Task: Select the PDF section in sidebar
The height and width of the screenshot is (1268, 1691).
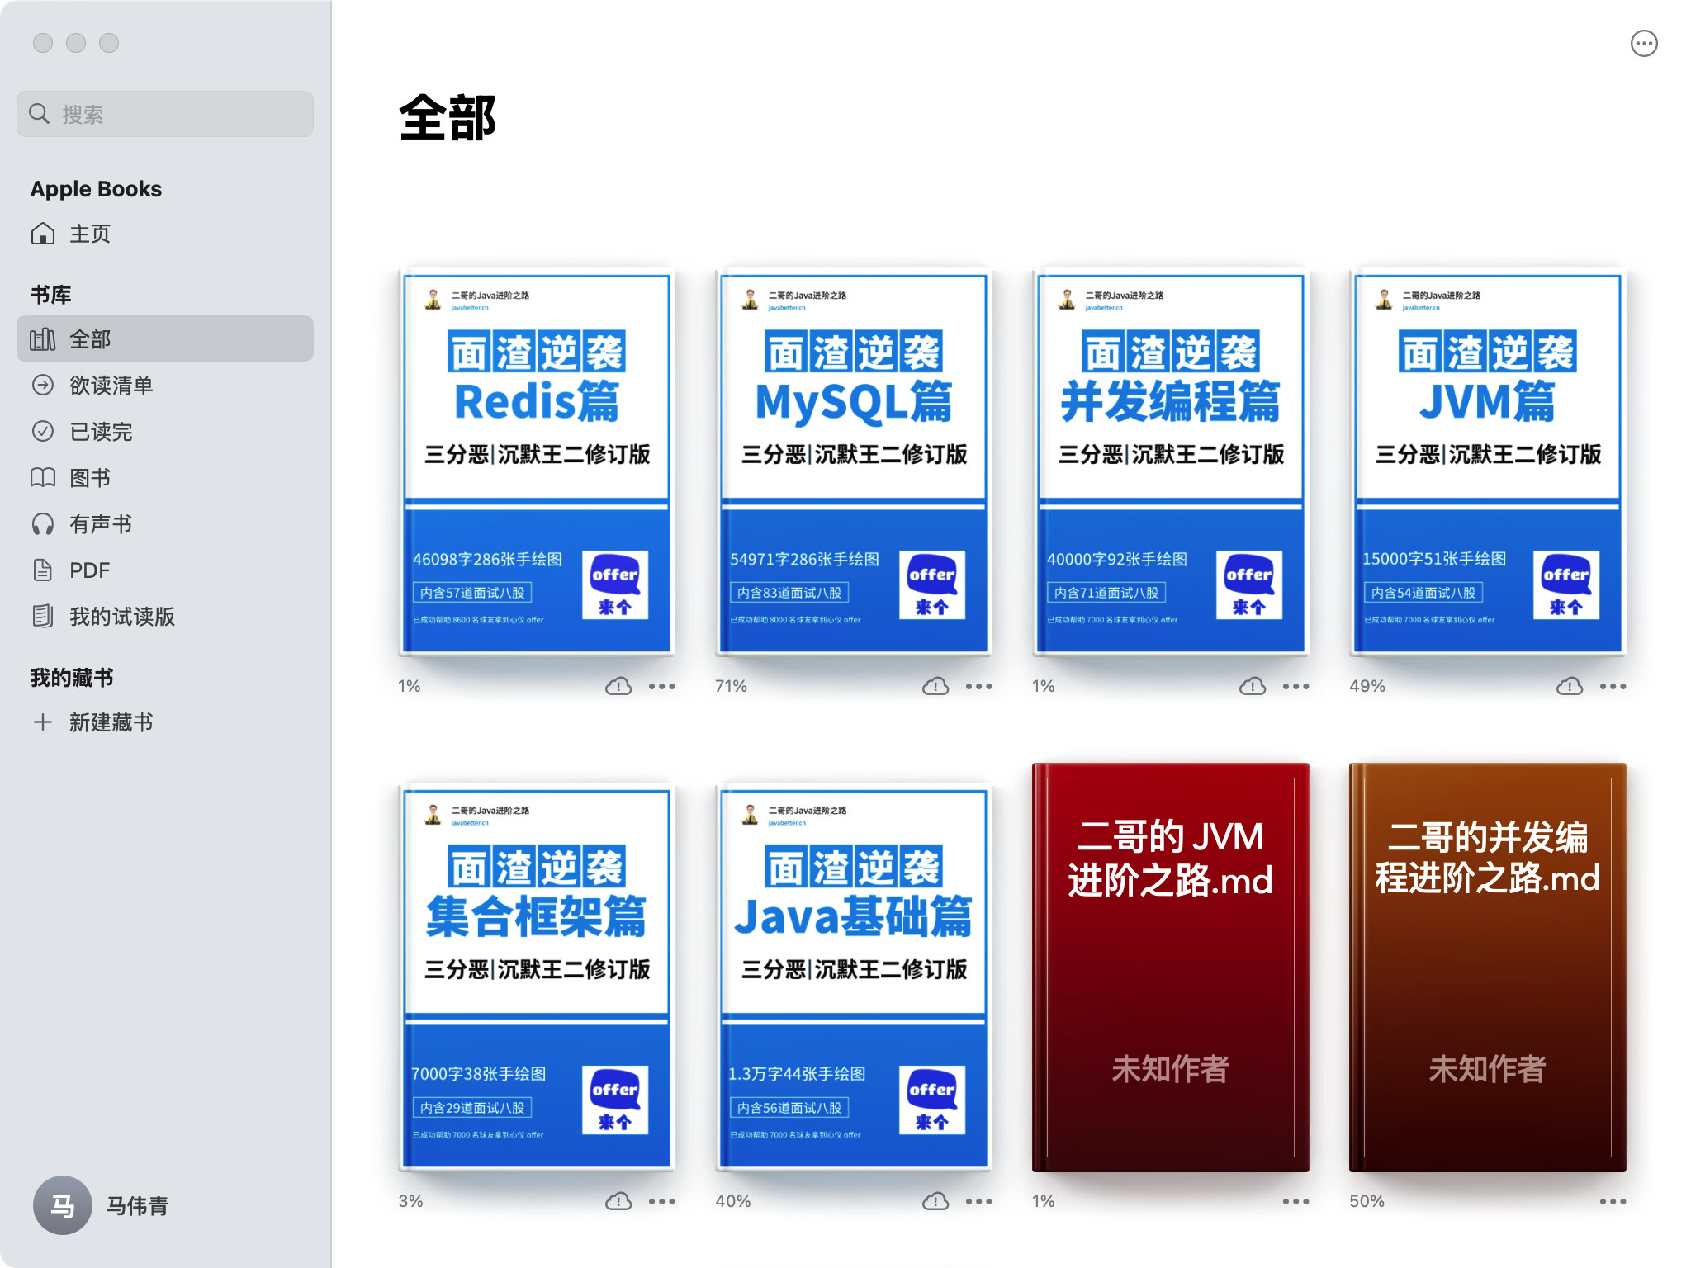Action: tap(89, 570)
